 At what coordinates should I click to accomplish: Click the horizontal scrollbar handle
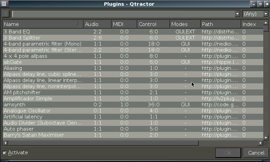[x=103, y=143]
